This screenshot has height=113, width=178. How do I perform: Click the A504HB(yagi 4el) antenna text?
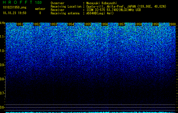100,13
